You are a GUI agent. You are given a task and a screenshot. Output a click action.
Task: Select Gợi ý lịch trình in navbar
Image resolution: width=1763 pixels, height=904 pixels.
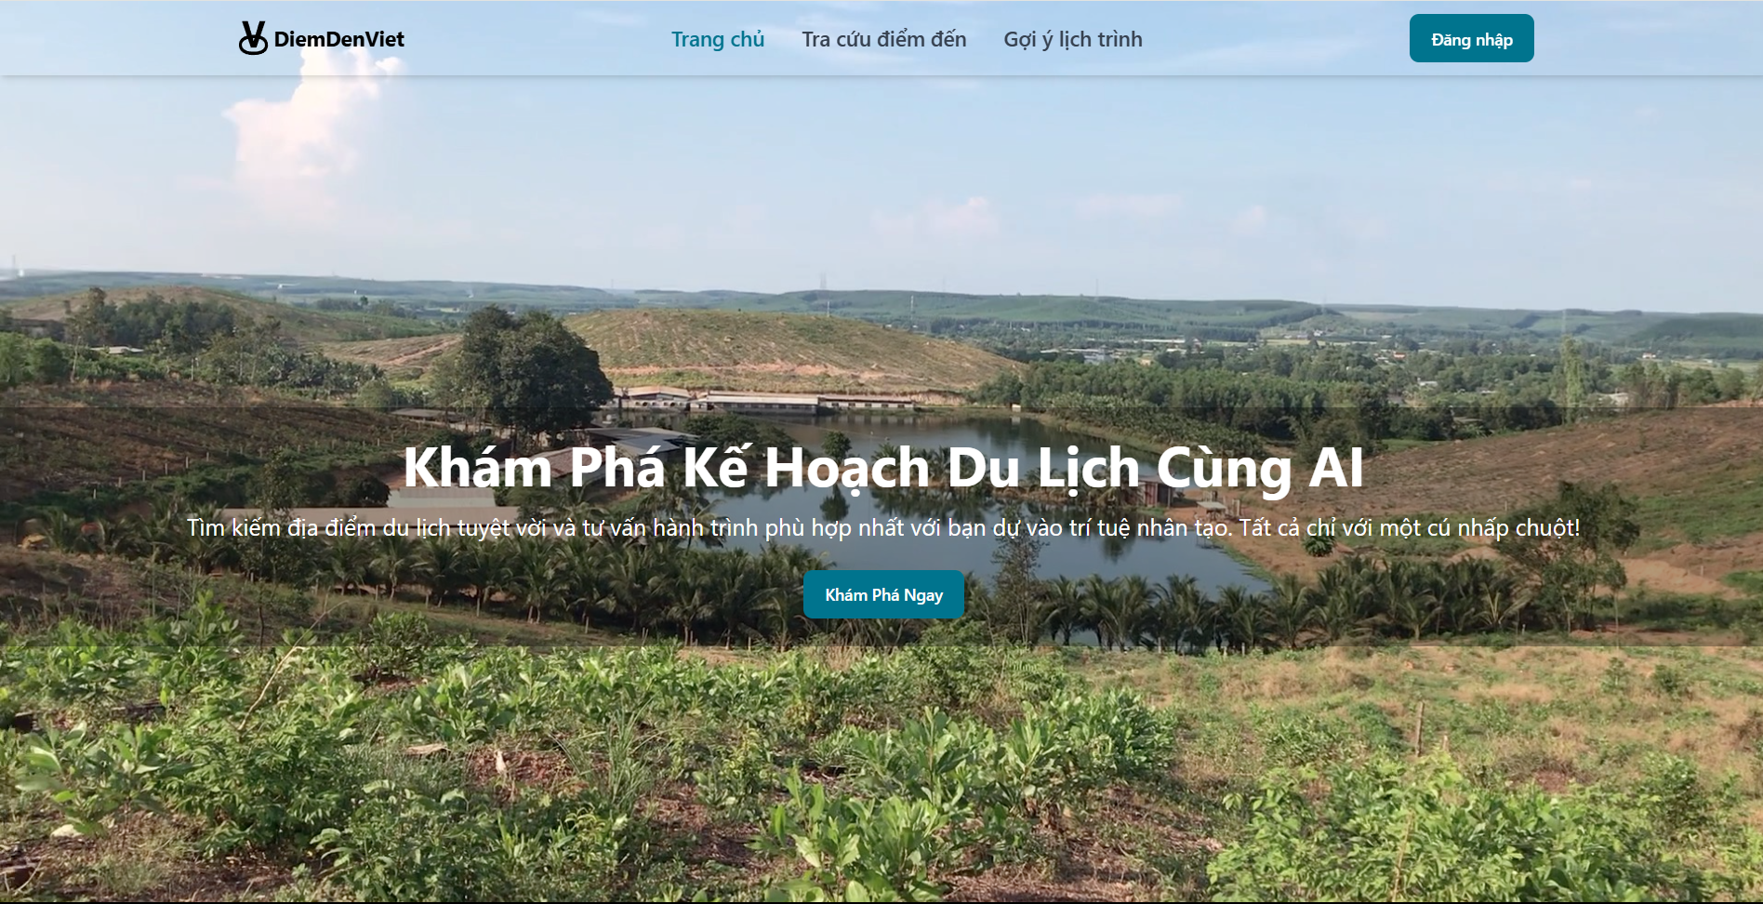(x=1073, y=39)
